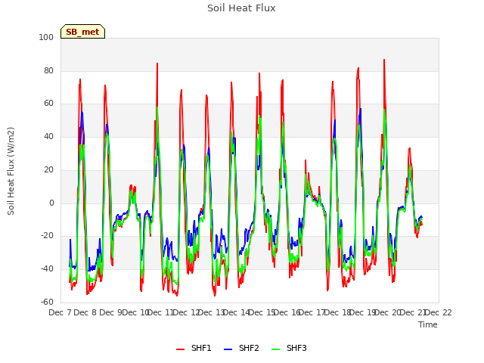Click the -60 y-axis tick label
Image resolution: width=484 pixels, height=363 pixels.
pyautogui.click(x=47, y=302)
